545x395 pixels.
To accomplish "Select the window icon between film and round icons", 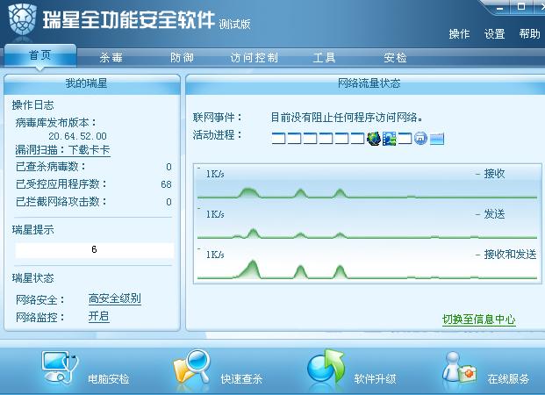I will pos(405,139).
